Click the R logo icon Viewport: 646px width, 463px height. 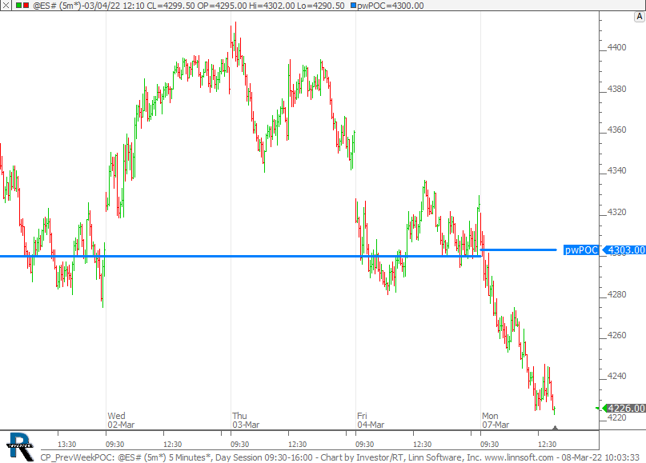20,446
